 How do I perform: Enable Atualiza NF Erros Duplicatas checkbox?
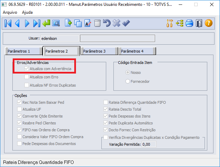(x=26, y=85)
